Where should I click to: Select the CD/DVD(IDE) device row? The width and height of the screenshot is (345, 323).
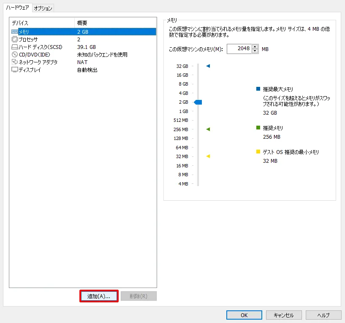pos(84,54)
